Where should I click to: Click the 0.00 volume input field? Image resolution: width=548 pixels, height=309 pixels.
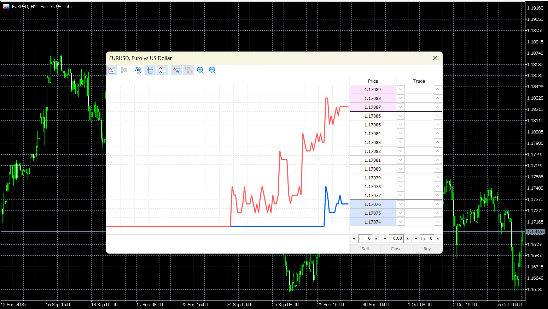[396, 239]
